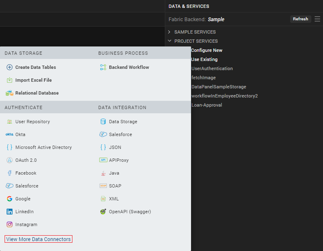The image size is (323, 251).
Task: Open the Loan-Approval service
Action: (x=206, y=105)
